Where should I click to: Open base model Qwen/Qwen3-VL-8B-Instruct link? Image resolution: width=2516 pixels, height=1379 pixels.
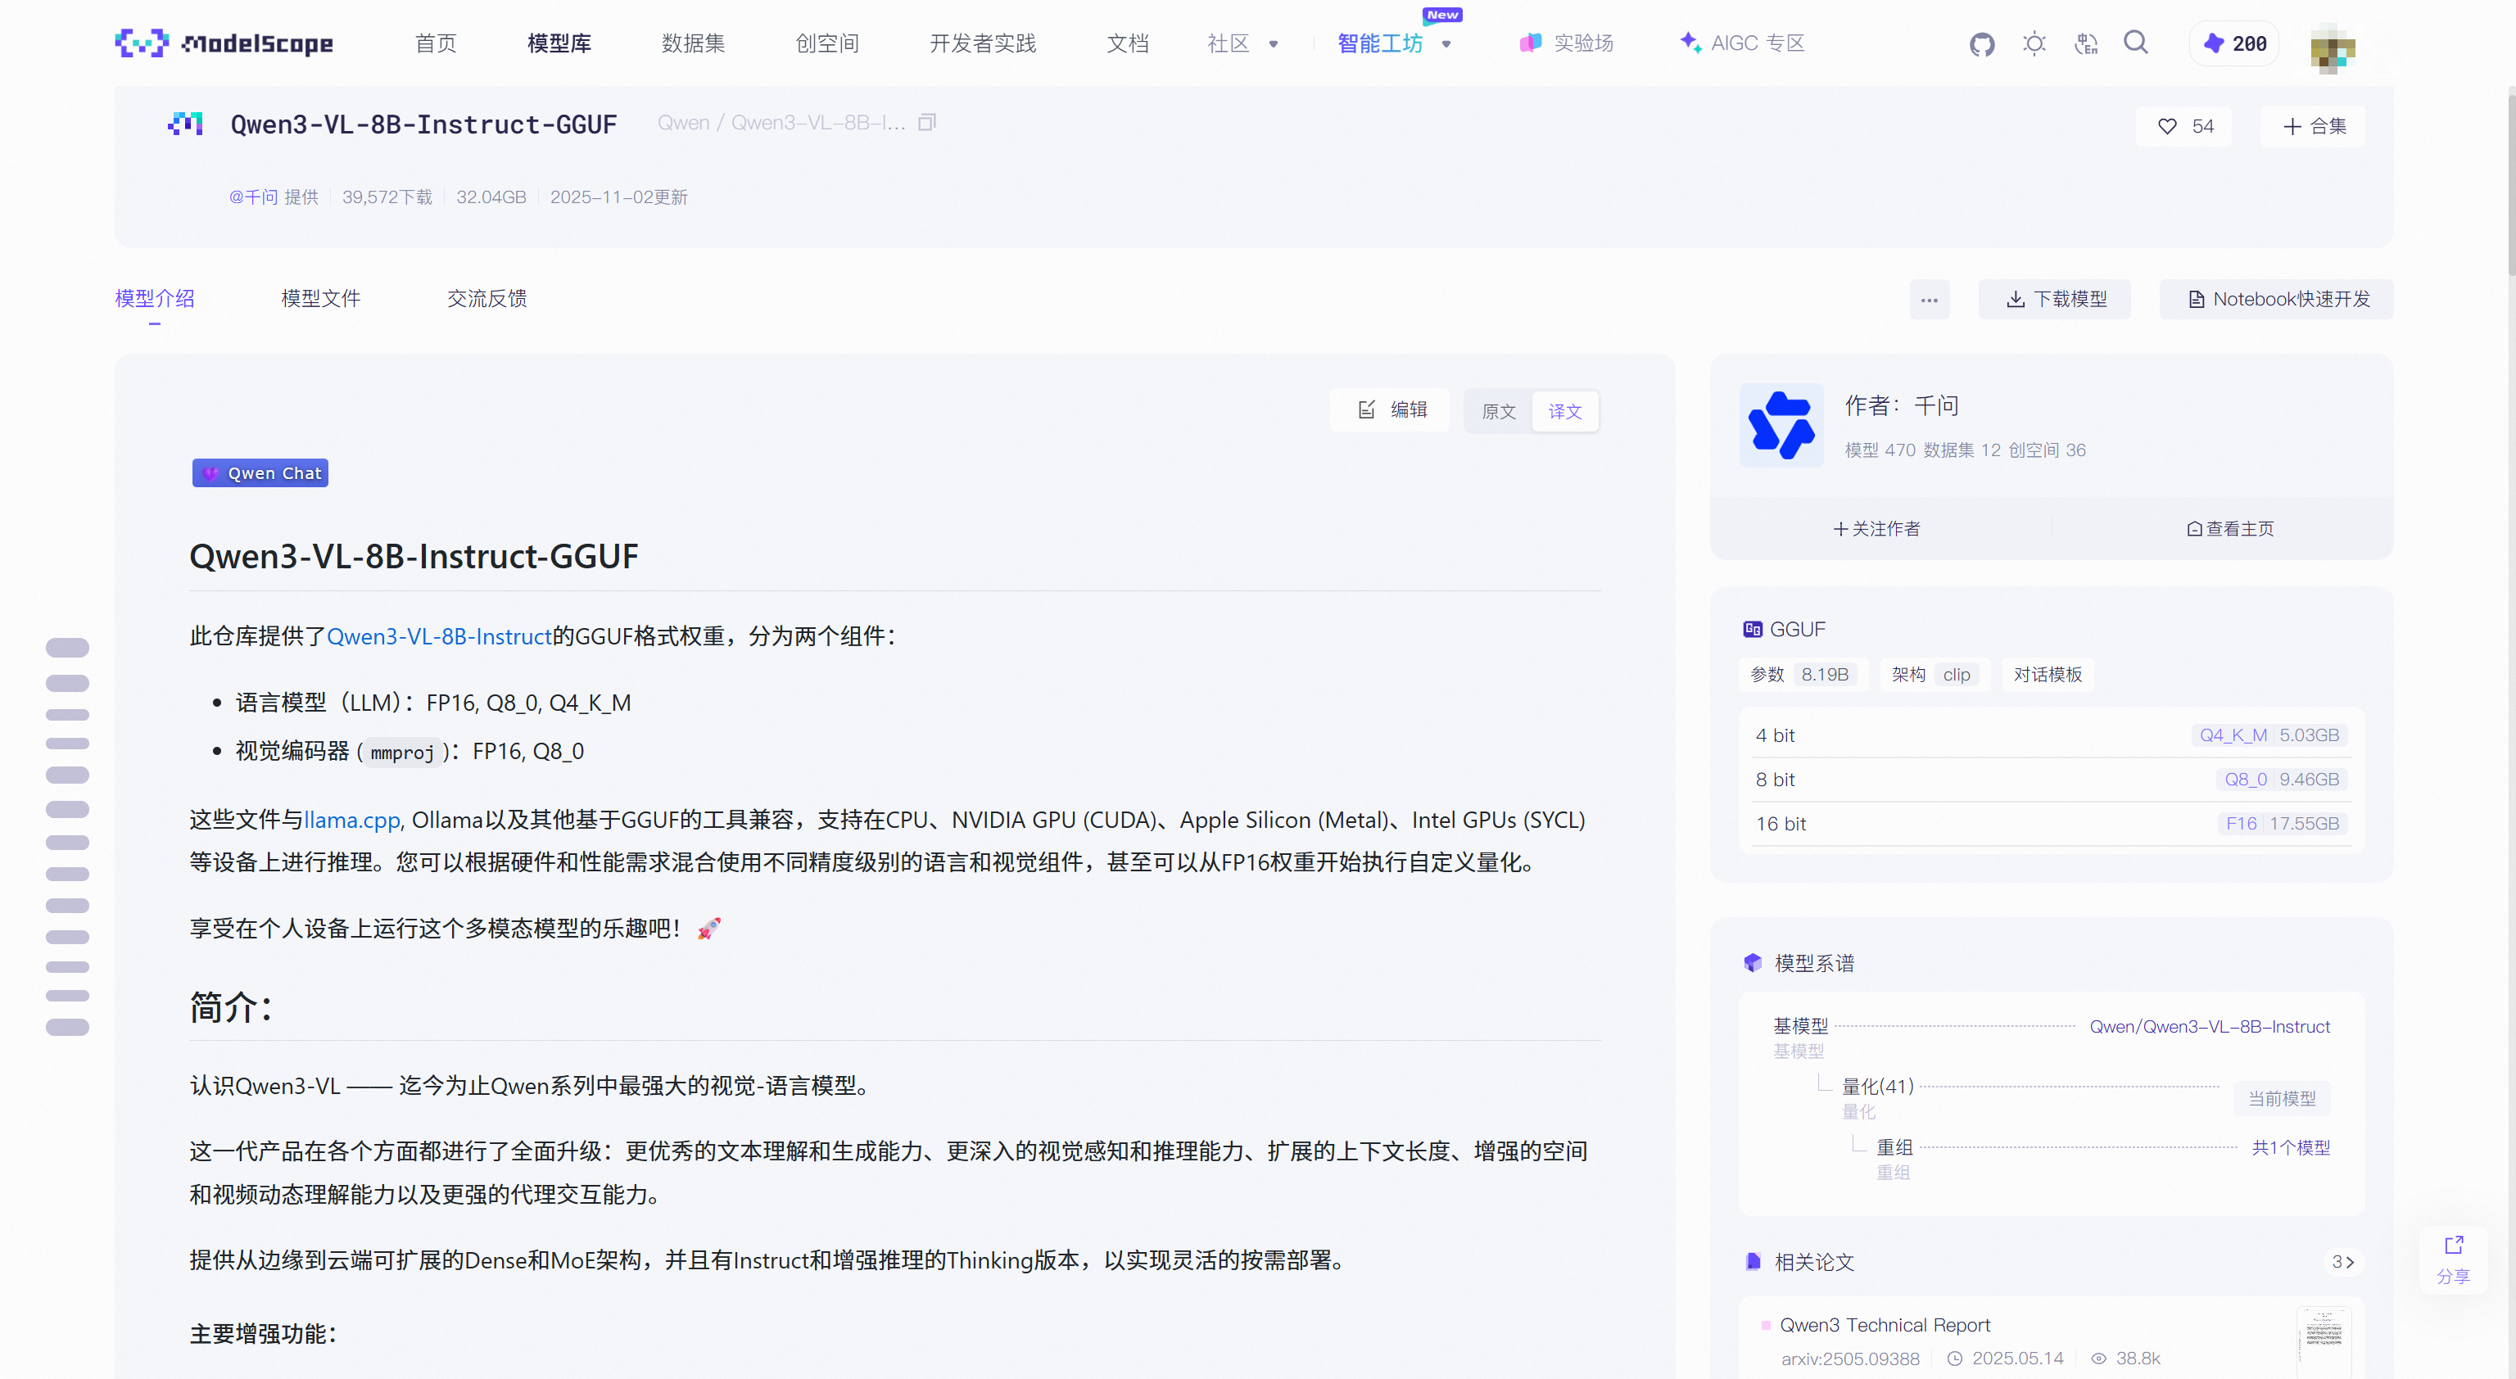point(2210,1026)
